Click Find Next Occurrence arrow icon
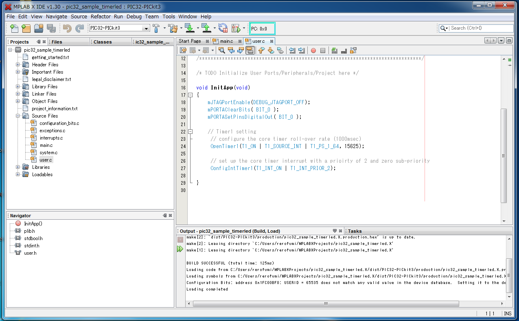Screen dimensions: 519x321 [x=241, y=50]
